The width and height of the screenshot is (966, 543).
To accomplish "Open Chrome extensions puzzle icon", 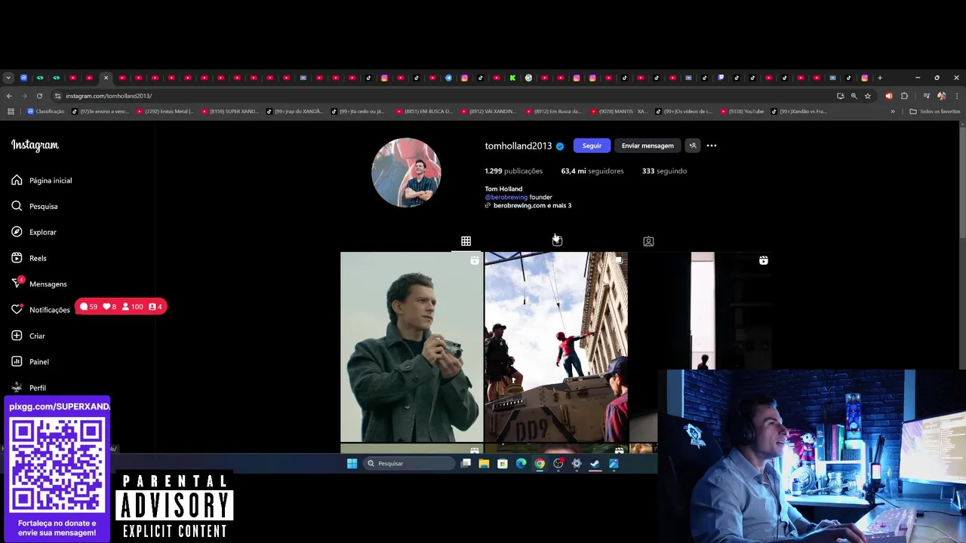I will pyautogui.click(x=904, y=96).
